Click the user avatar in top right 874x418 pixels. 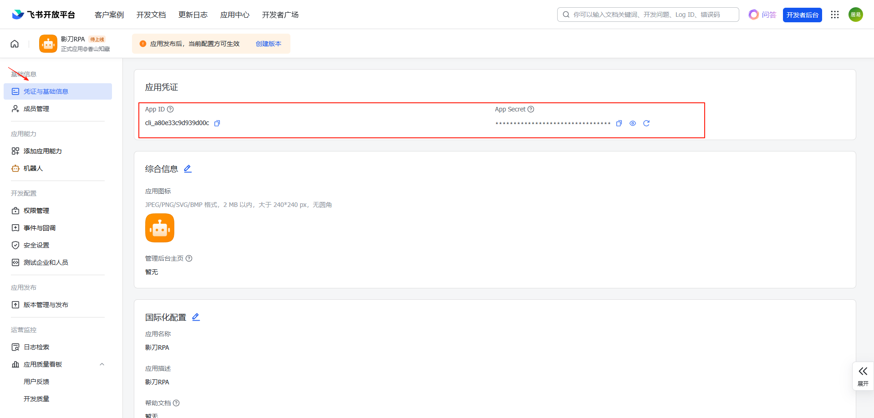coord(855,15)
